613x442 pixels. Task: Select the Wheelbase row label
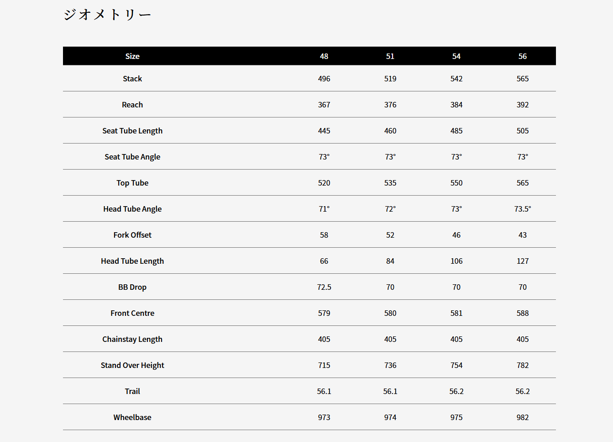coord(132,417)
